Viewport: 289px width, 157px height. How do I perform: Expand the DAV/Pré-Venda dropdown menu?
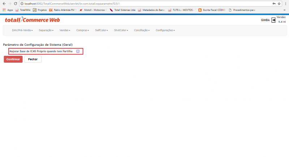(x=22, y=30)
